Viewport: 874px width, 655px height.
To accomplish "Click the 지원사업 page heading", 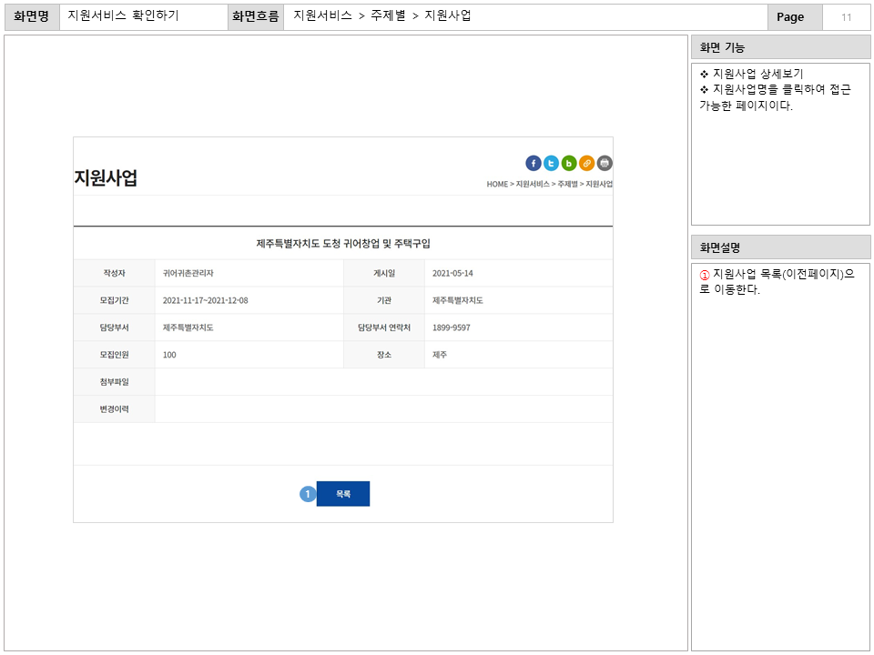I will pos(106,178).
